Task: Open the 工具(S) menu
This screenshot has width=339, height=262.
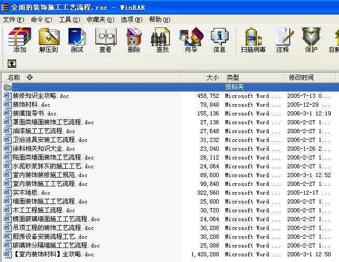Action: point(69,20)
